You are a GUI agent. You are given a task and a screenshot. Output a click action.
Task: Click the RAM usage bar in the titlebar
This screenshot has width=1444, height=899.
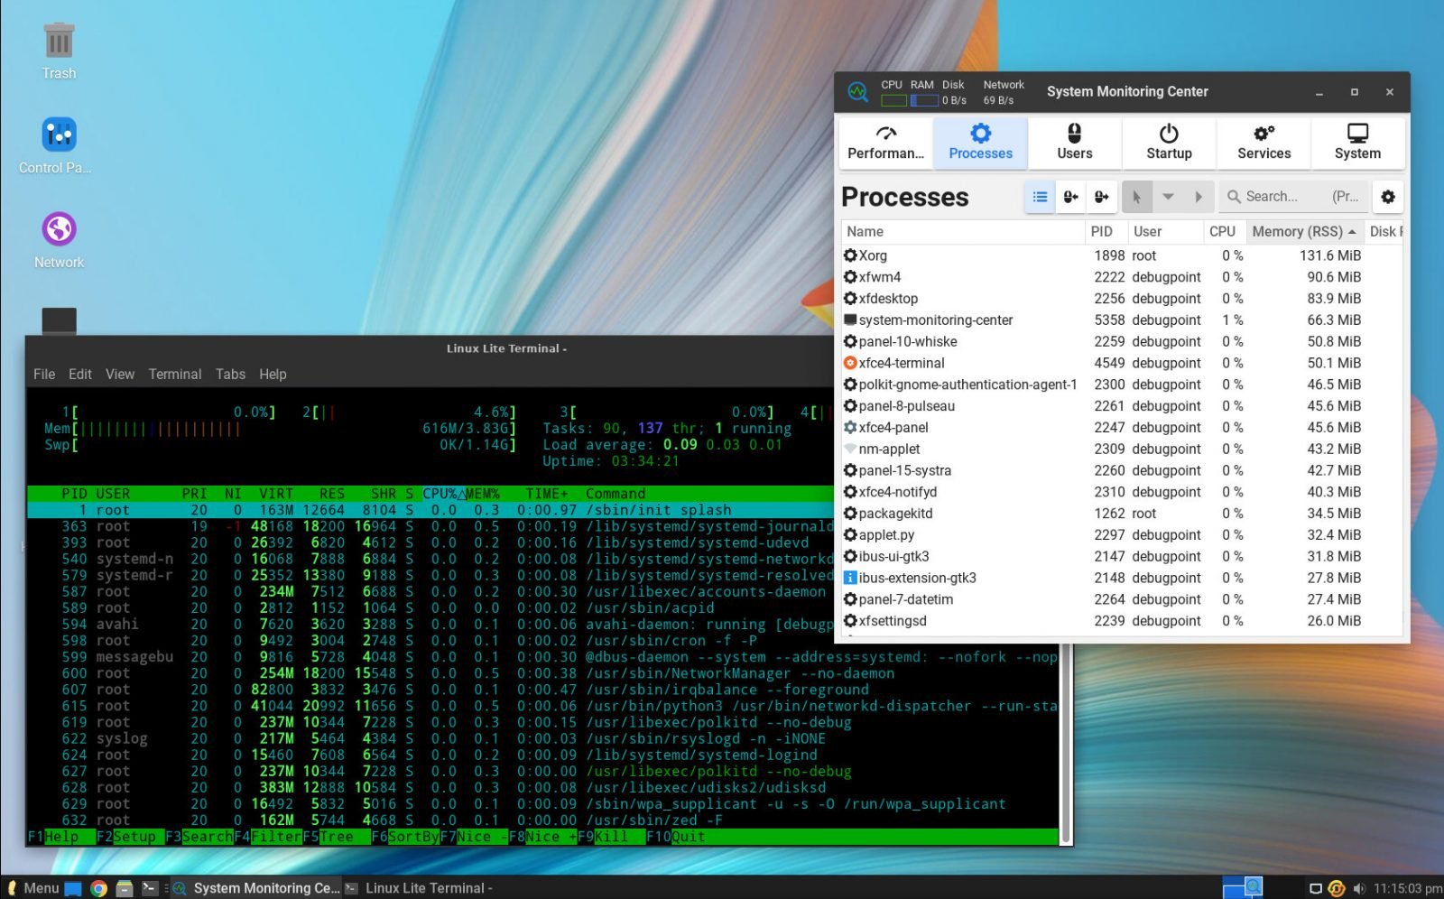click(x=922, y=100)
